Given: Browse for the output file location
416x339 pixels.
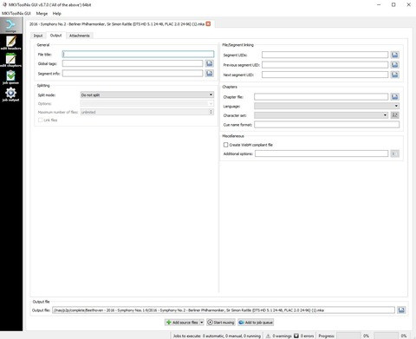Looking at the screenshot, I should (x=401, y=310).
